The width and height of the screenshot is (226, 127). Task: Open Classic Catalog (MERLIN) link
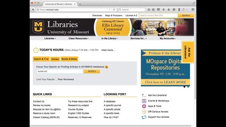tap(46, 117)
